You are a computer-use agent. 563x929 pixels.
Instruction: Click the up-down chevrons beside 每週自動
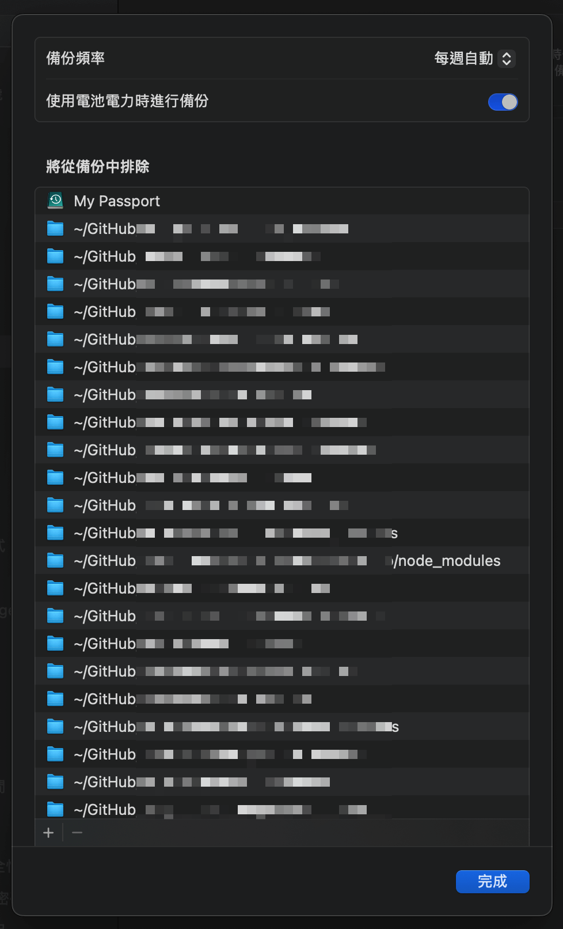[507, 58]
